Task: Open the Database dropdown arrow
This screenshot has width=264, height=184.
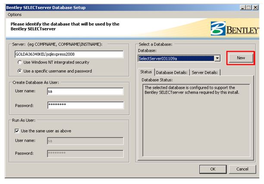Action: click(x=217, y=58)
